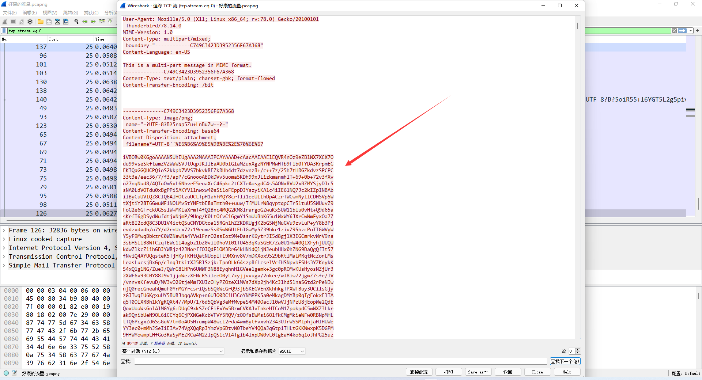Click 滤掉此流 button
The height and width of the screenshot is (380, 702).
click(419, 372)
